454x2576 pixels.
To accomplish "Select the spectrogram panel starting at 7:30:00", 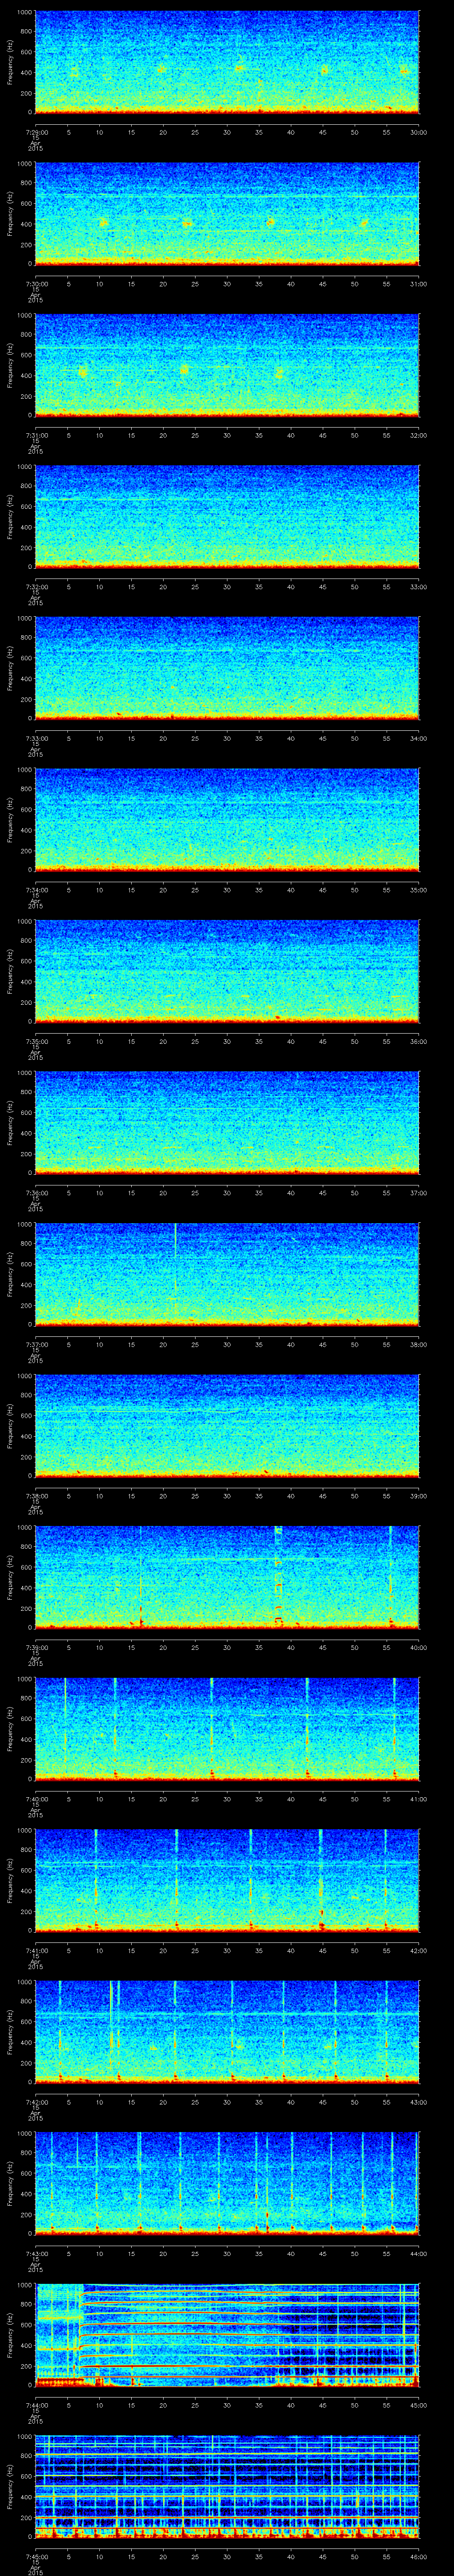I will click(x=227, y=214).
